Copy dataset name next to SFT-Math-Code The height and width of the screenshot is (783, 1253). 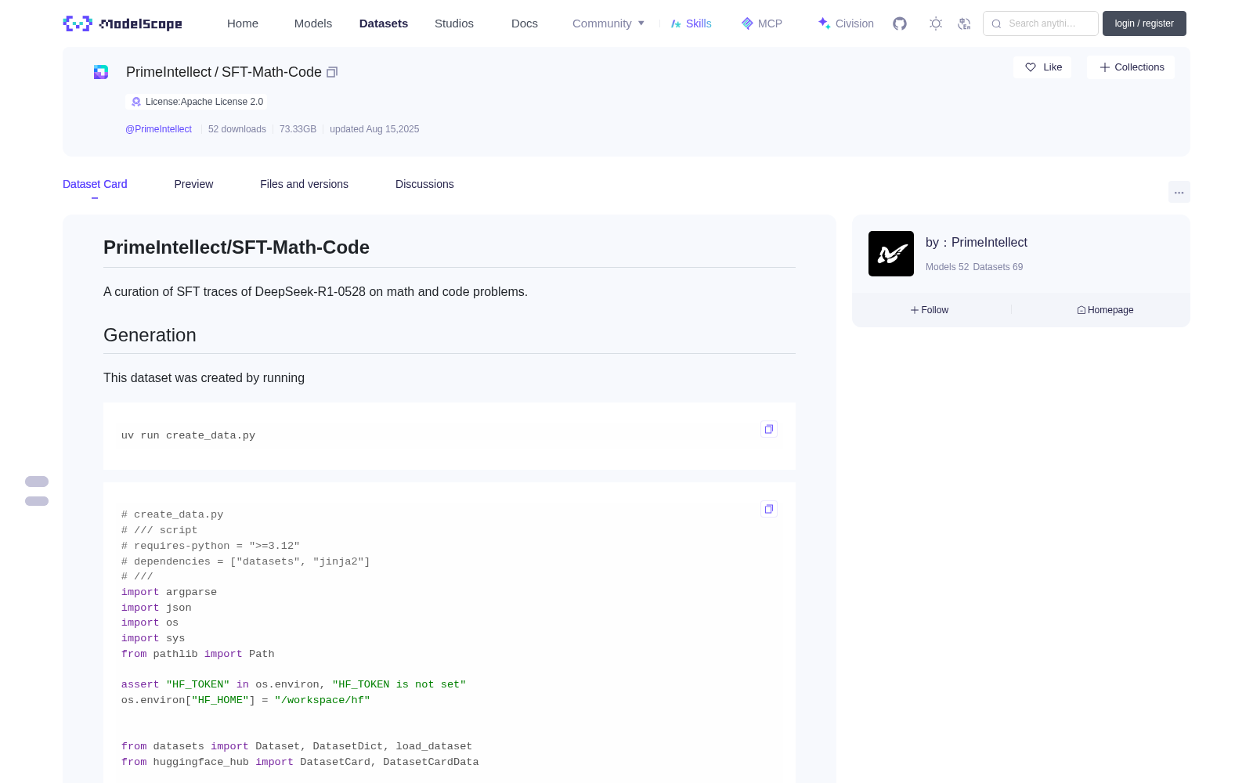(332, 72)
